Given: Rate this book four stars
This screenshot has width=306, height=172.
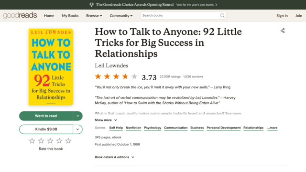Looking at the screenshot, I should [x=59, y=140].
